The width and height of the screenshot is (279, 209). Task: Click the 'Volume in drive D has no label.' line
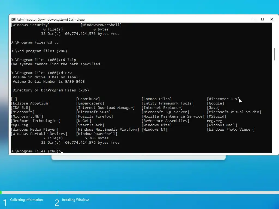tap(46, 77)
